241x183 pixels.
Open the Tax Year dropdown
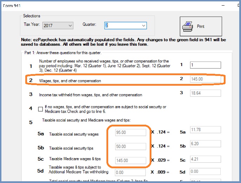click(70, 26)
